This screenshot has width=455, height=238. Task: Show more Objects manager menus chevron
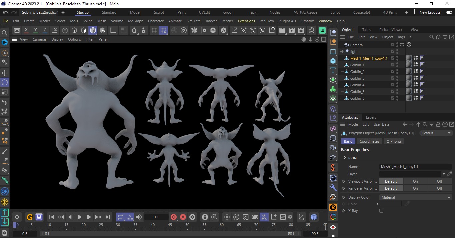[411, 37]
